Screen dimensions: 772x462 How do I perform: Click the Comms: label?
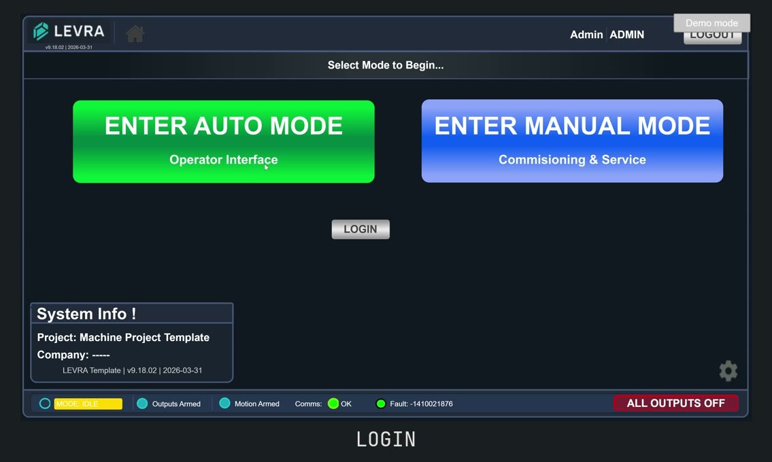pyautogui.click(x=308, y=404)
